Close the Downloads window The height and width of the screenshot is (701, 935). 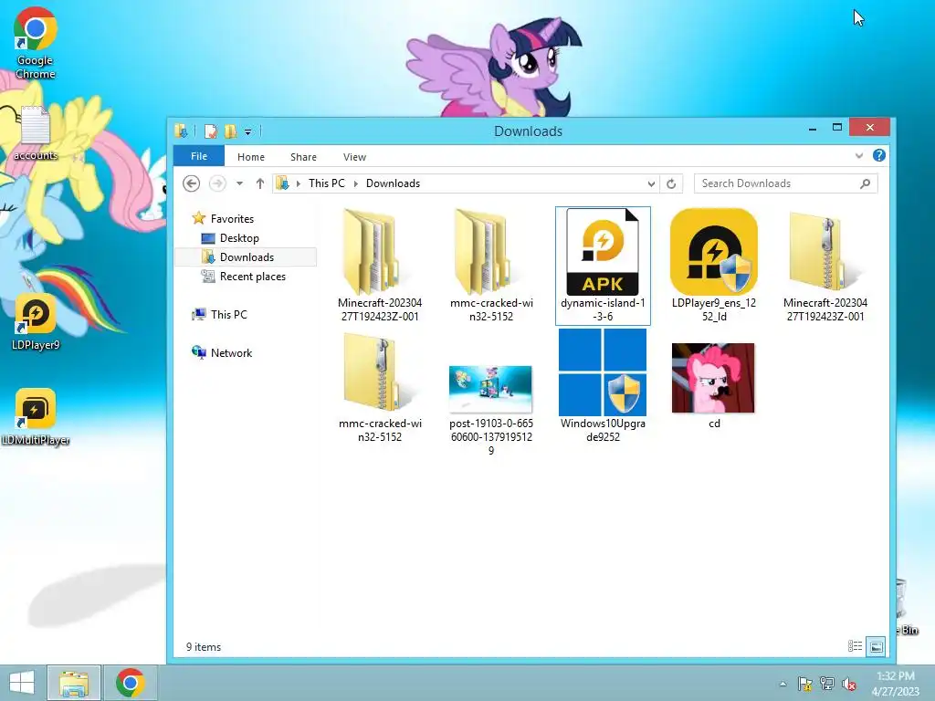[x=870, y=128]
